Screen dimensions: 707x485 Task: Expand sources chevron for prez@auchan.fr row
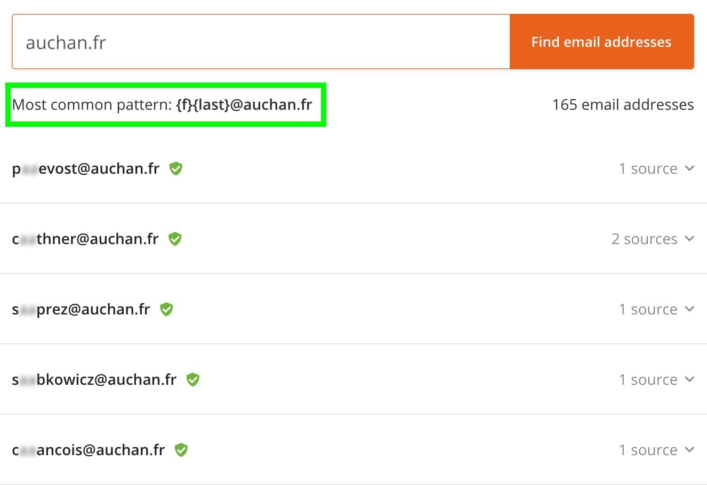click(x=689, y=309)
